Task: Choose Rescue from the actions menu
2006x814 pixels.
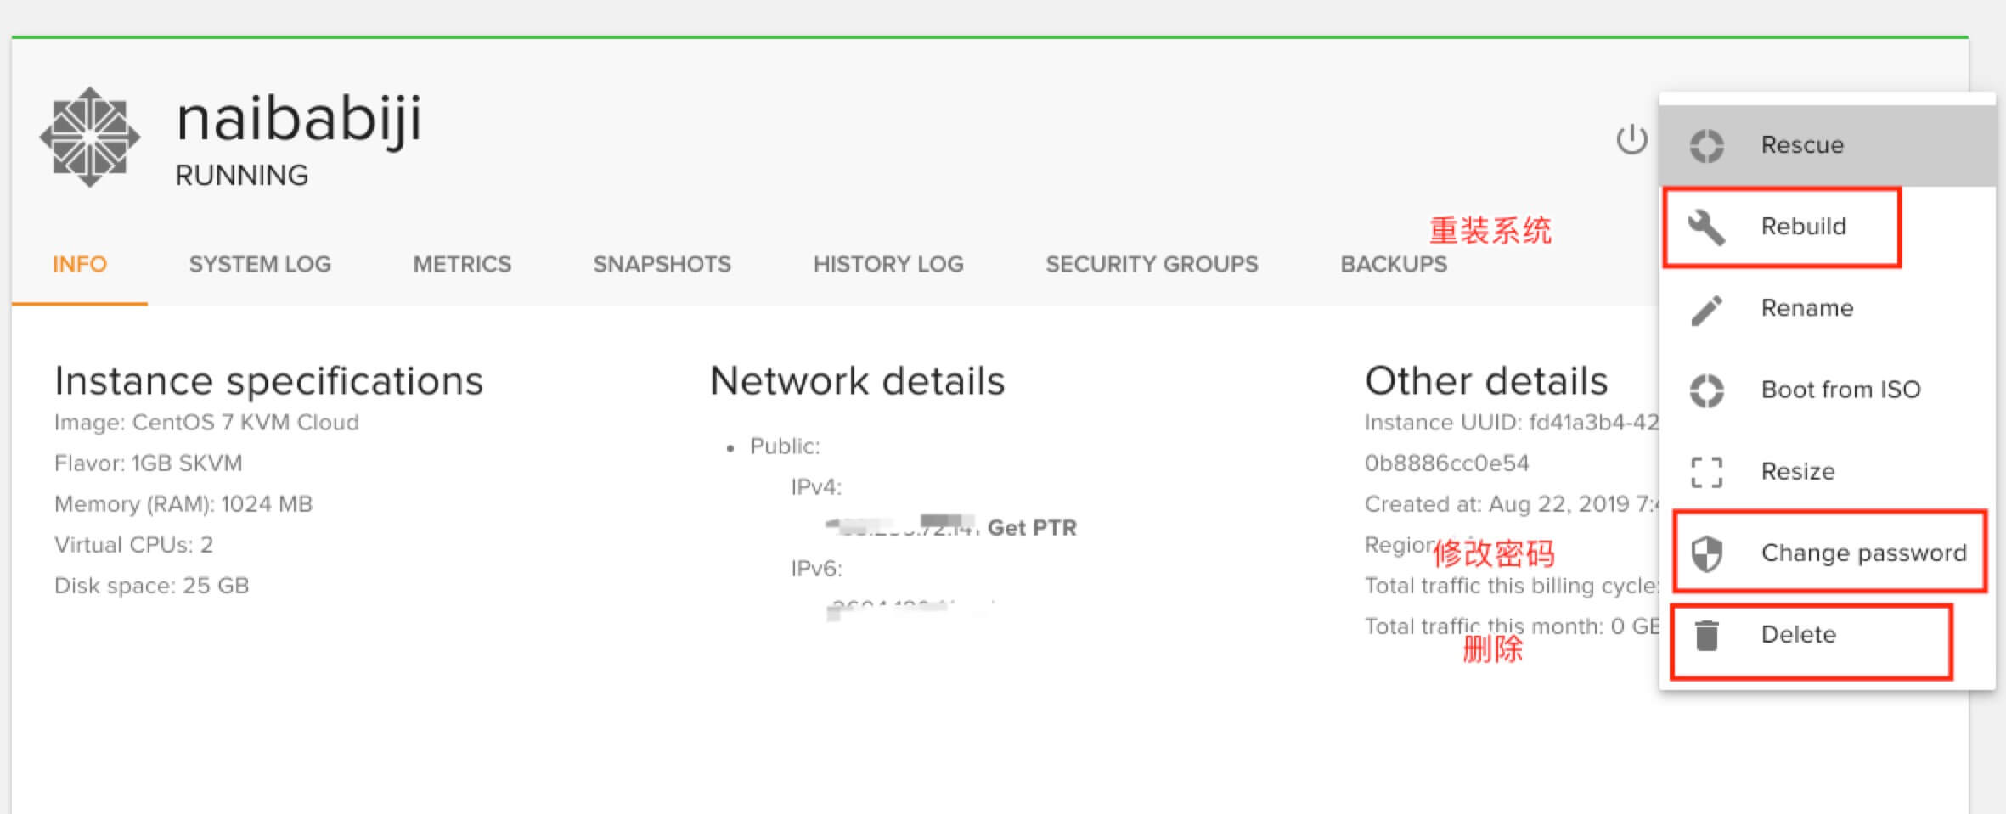Action: point(1802,145)
